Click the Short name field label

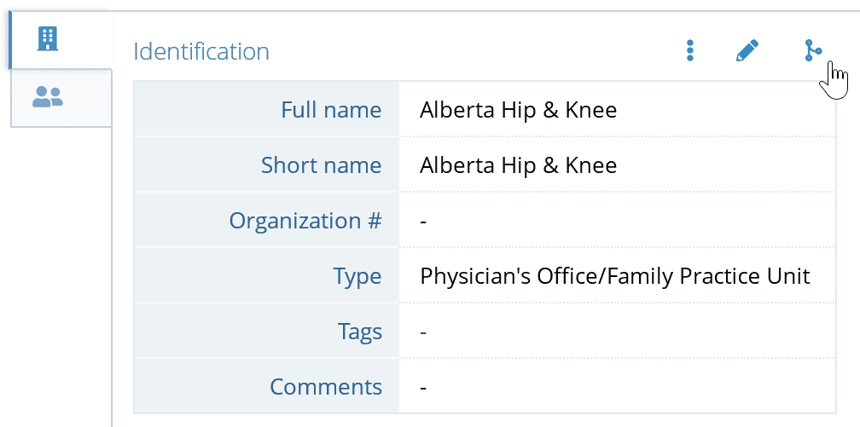click(x=321, y=165)
